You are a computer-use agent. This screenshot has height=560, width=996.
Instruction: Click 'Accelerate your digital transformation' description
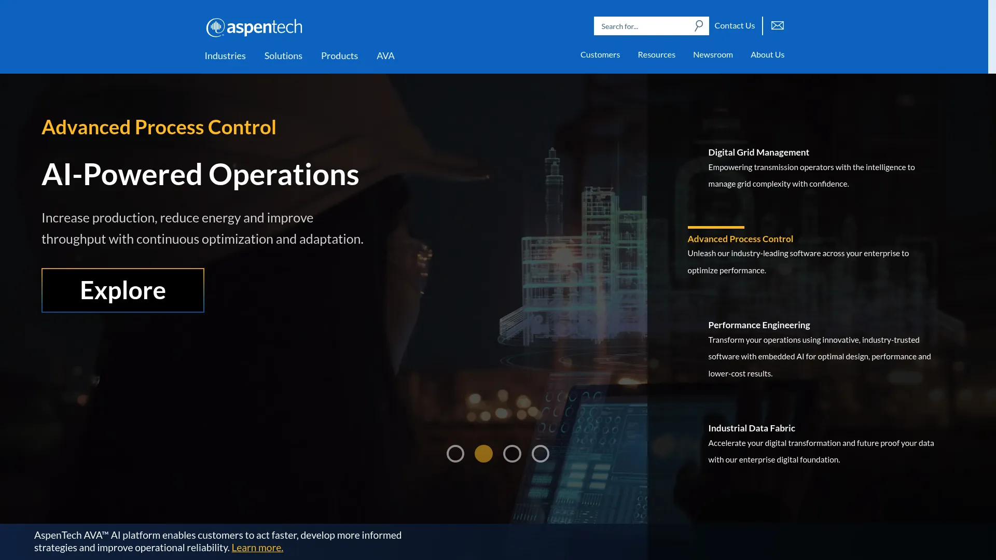[821, 451]
